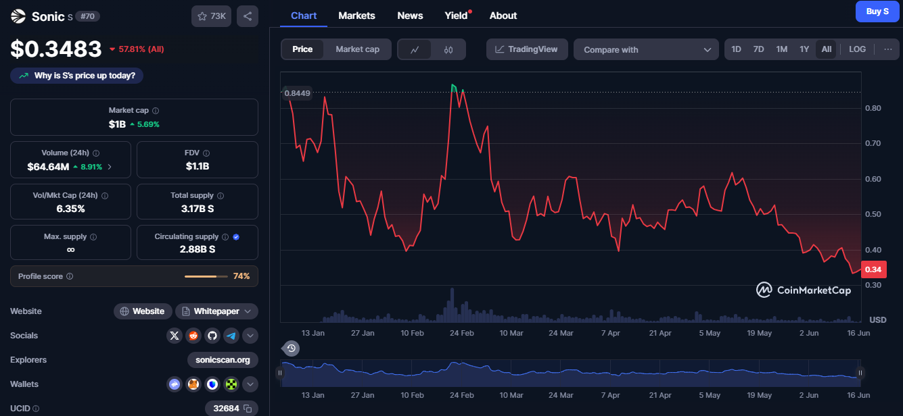The height and width of the screenshot is (416, 903).
Task: Open the Reddit social link
Action: pos(193,336)
